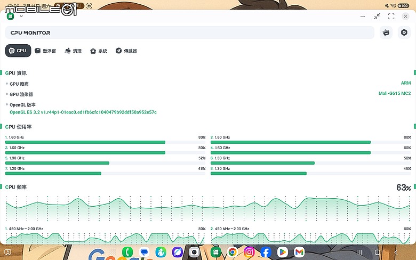Click core 2 usage bar at 1.60 GHz
This screenshot has width=416, height=260.
click(311, 142)
